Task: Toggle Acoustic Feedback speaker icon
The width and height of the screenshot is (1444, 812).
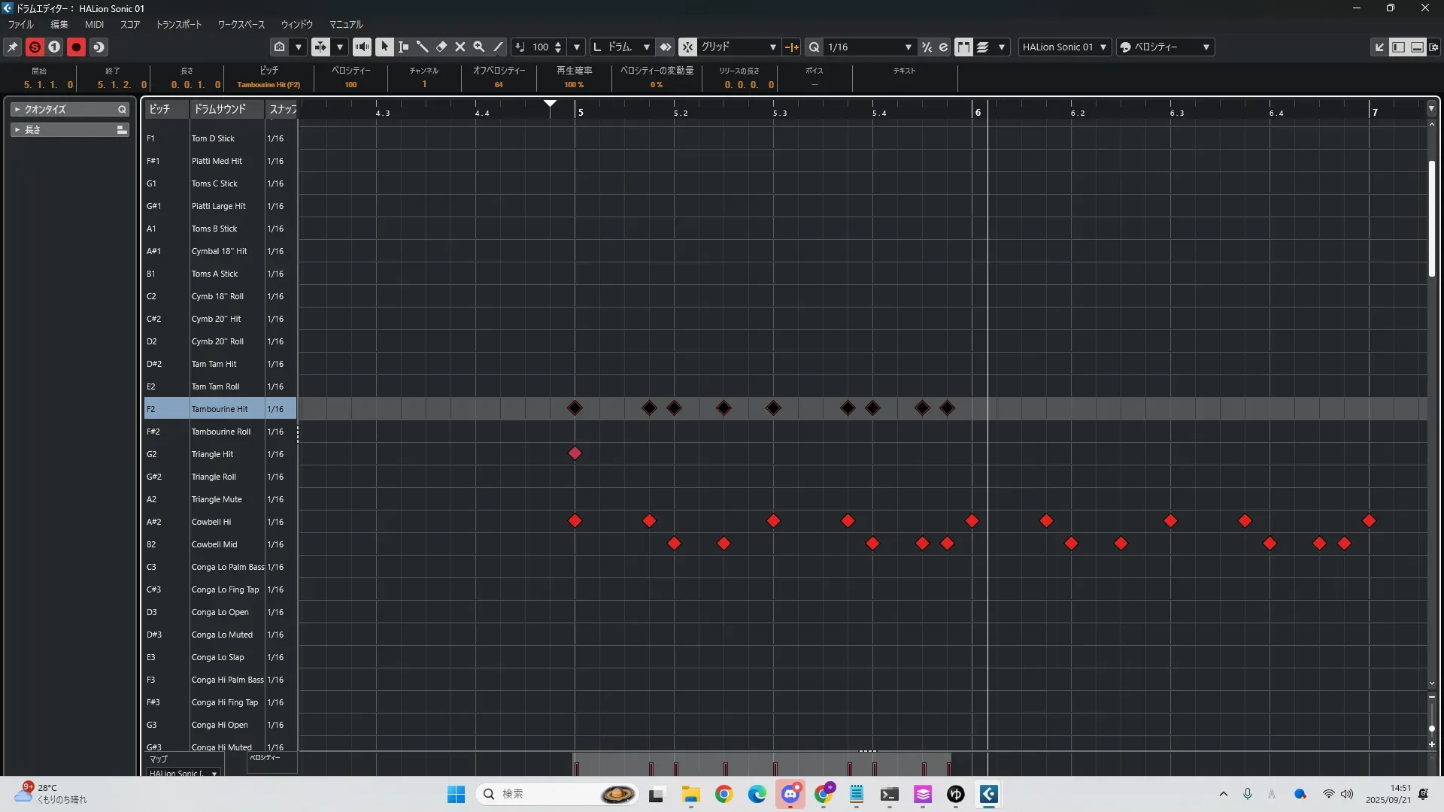Action: [362, 47]
